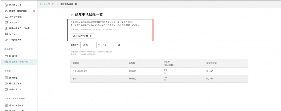281x111 pixels.
Task: Click the 請求情報 sidebar icon
Action: (x=6, y=78)
